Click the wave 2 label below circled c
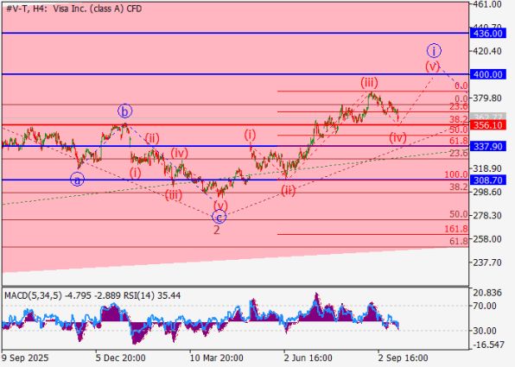 click(x=217, y=231)
